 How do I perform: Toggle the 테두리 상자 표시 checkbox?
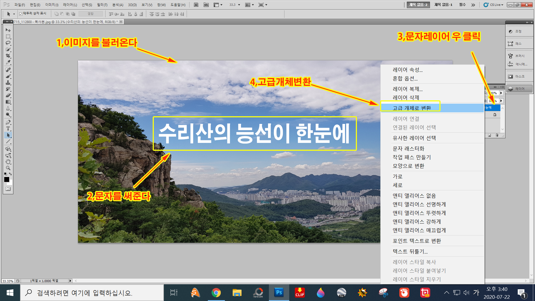pos(21,14)
